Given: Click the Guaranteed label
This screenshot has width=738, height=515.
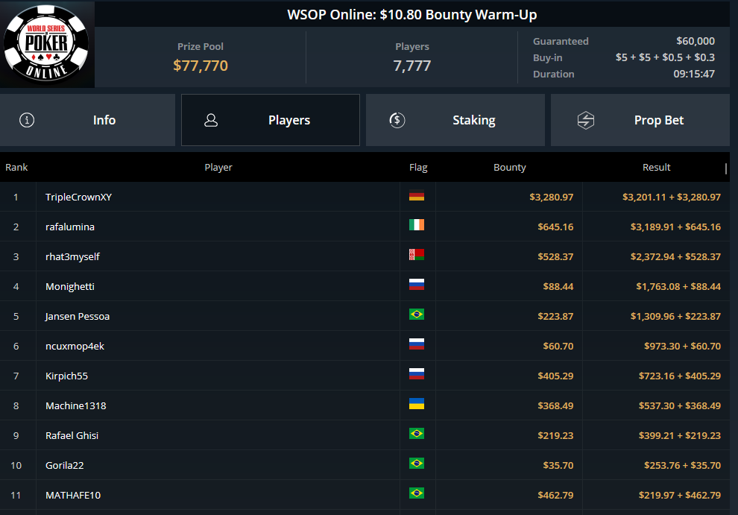Looking at the screenshot, I should [x=561, y=41].
